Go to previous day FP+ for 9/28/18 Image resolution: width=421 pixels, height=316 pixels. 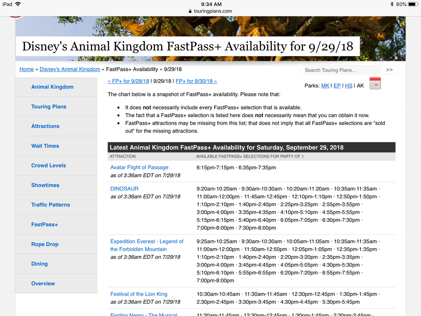(x=128, y=81)
